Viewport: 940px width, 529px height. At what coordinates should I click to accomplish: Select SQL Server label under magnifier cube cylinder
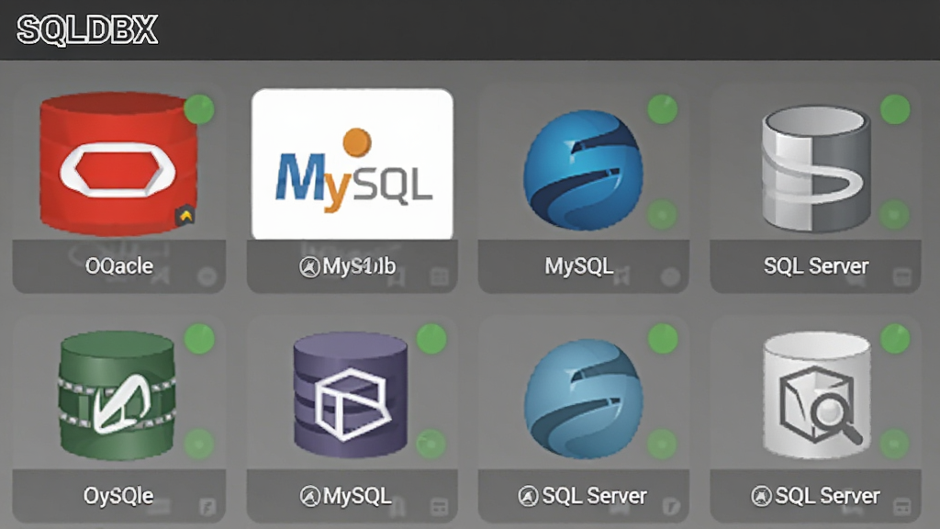827,496
